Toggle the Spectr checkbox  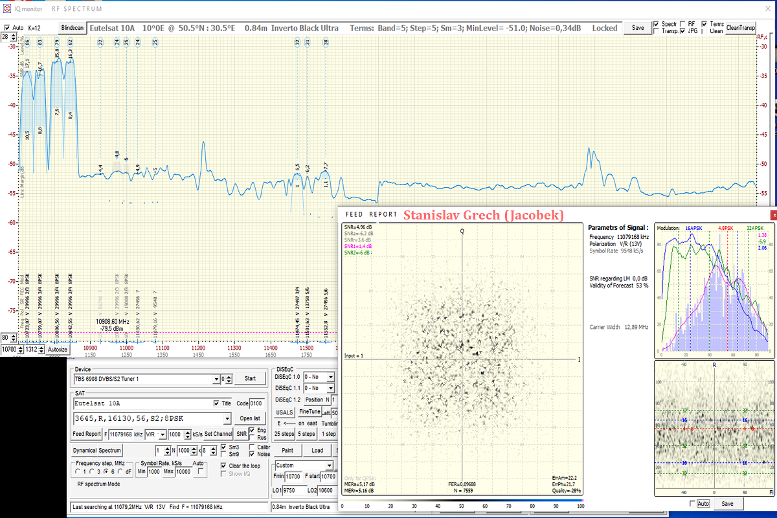point(656,24)
